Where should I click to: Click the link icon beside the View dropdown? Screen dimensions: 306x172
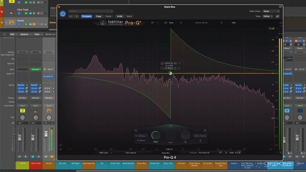pos(277,16)
